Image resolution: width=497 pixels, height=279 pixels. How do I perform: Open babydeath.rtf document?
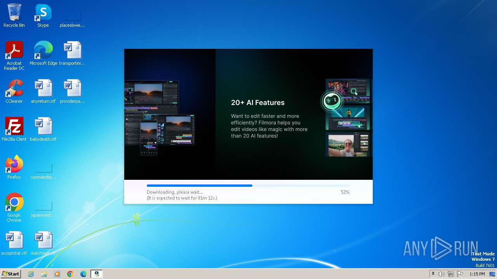(43, 129)
